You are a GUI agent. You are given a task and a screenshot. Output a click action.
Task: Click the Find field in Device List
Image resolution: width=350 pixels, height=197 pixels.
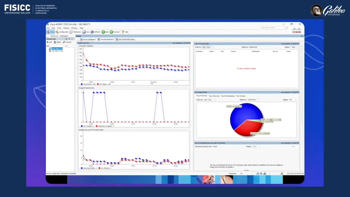pyautogui.click(x=57, y=46)
